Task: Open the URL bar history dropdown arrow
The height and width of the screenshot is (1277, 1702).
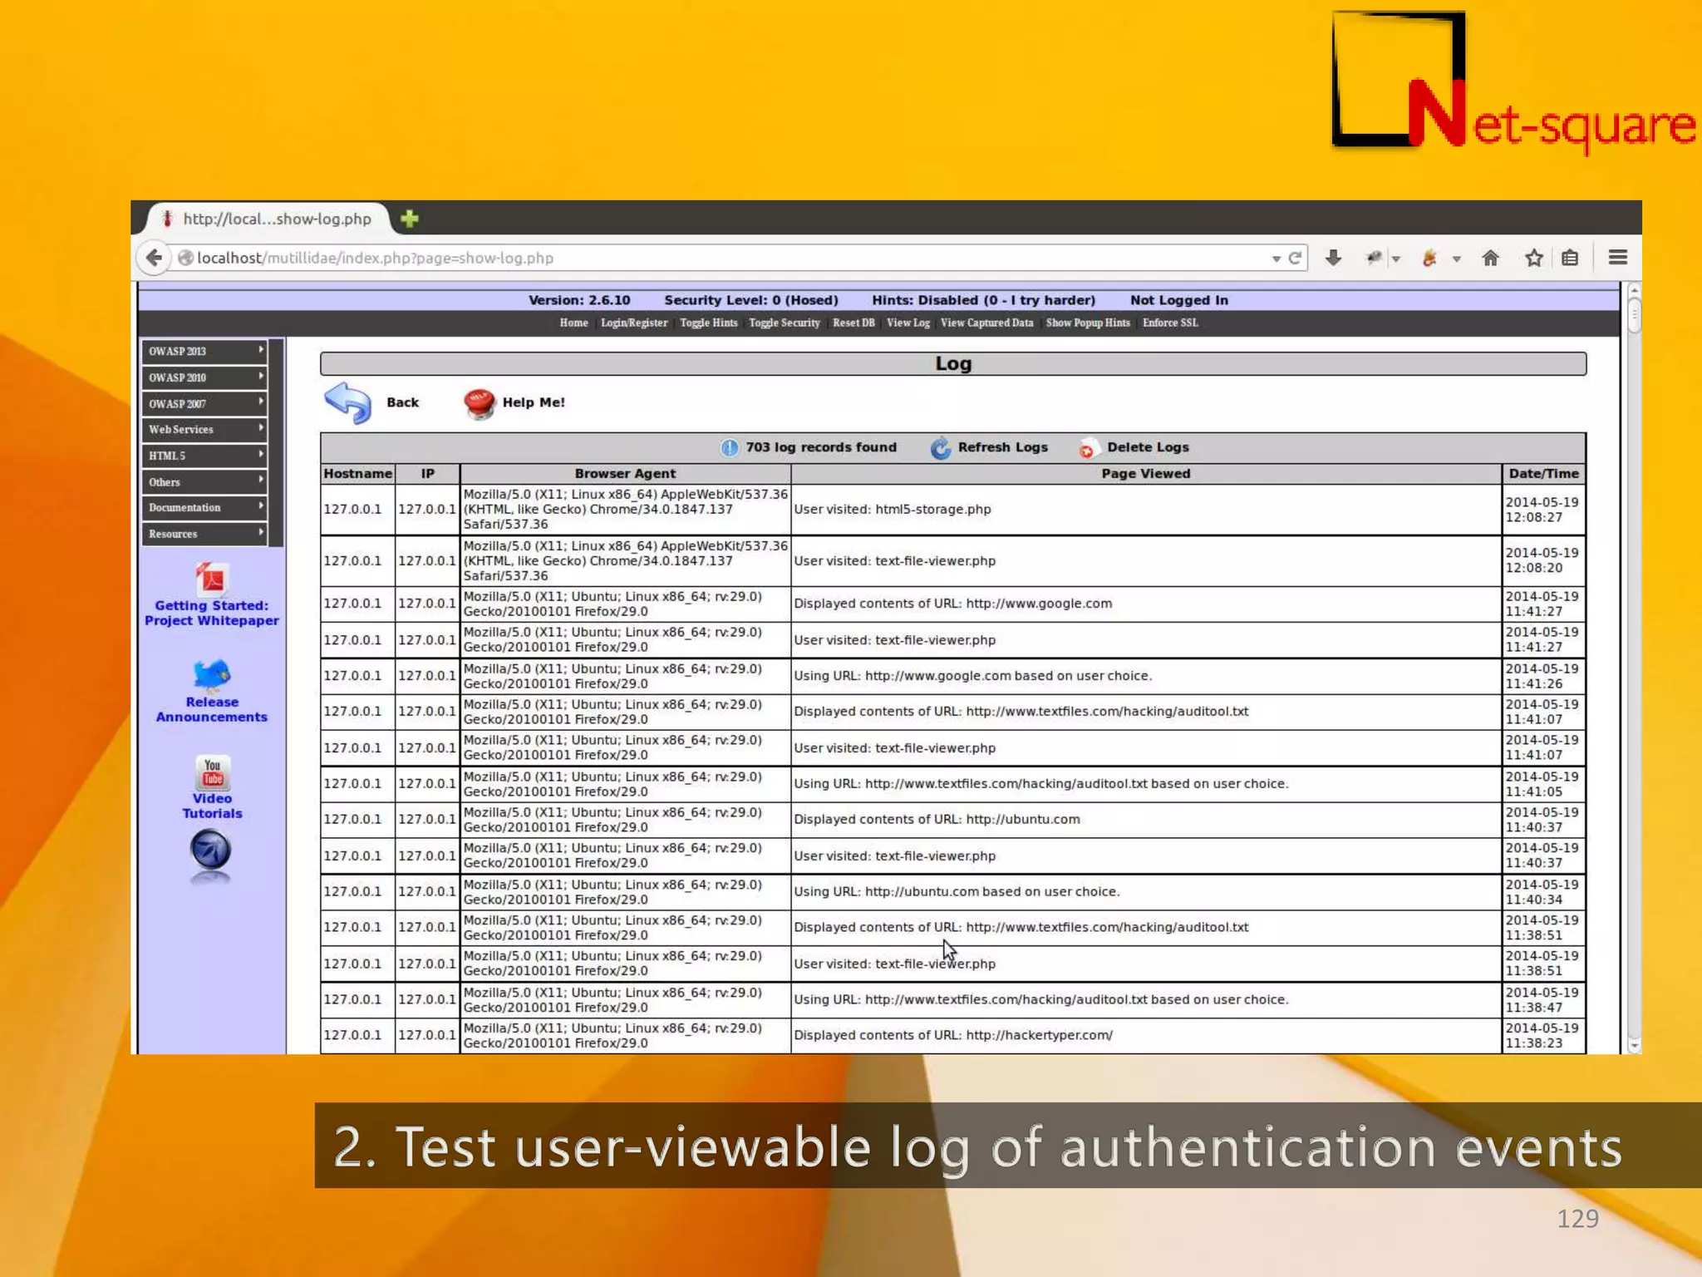Action: click(x=1276, y=259)
